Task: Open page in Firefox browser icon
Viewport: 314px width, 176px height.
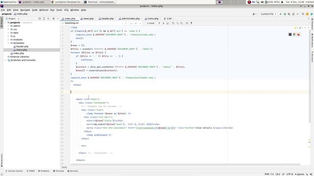Action: 298,34
